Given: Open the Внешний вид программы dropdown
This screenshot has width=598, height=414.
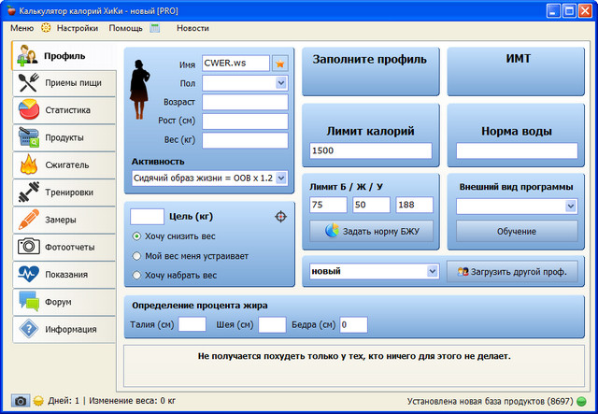Looking at the screenshot, I should point(570,206).
